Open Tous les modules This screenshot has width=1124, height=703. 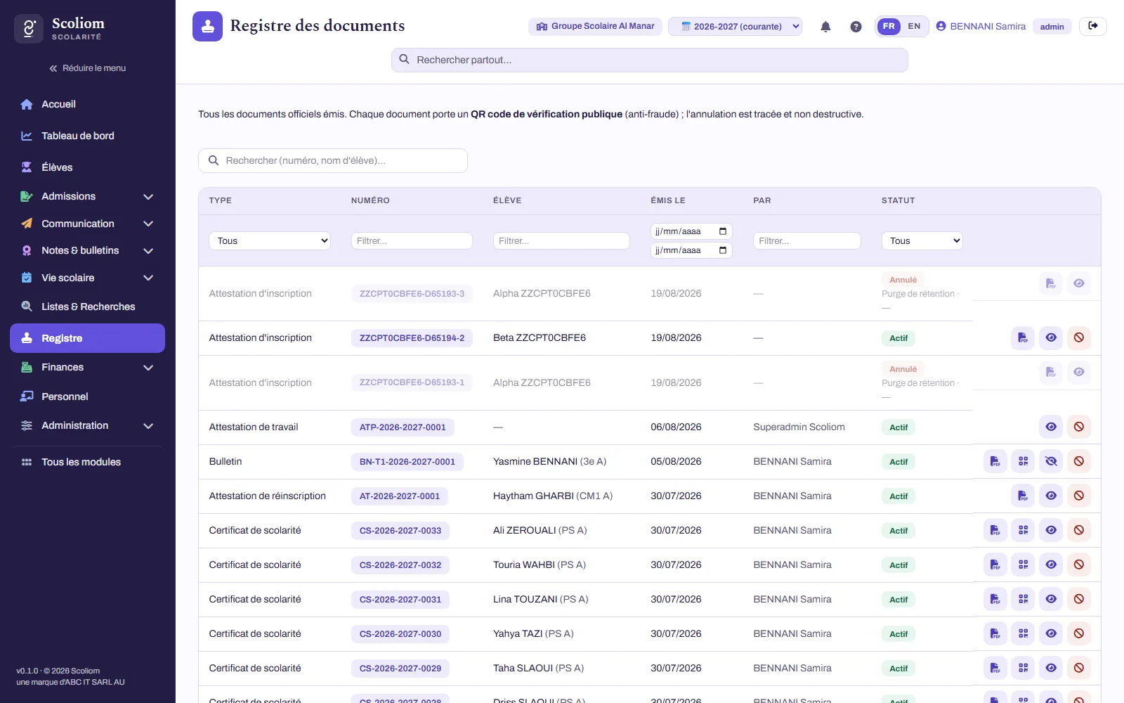87,462
